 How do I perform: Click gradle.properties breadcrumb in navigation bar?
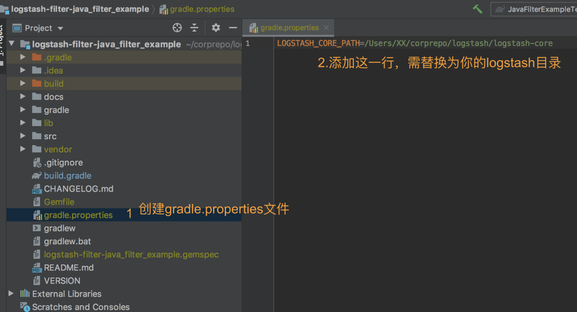click(x=202, y=9)
